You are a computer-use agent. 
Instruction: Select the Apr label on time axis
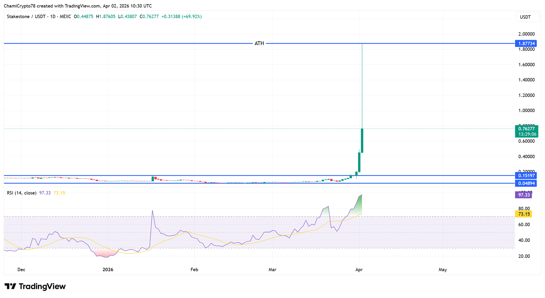[x=359, y=270]
